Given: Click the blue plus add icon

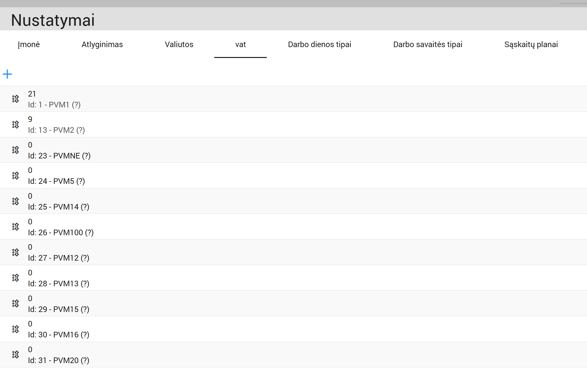Looking at the screenshot, I should 7,74.
